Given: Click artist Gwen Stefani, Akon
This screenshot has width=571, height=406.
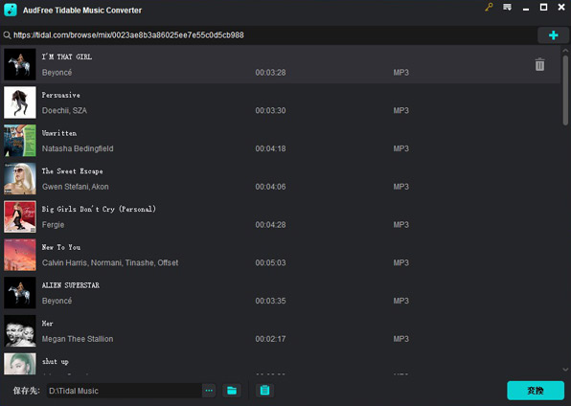Looking at the screenshot, I should click(76, 187).
